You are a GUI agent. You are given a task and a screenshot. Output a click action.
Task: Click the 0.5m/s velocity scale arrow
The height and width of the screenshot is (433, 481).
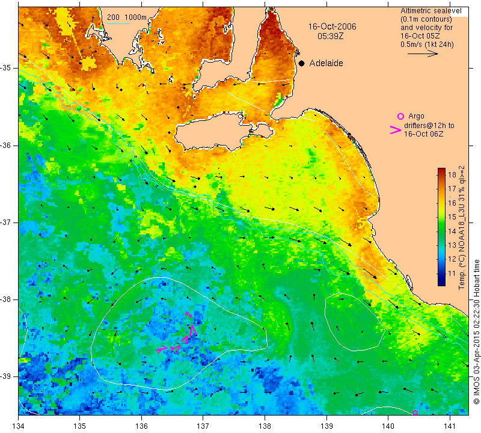tap(423, 54)
